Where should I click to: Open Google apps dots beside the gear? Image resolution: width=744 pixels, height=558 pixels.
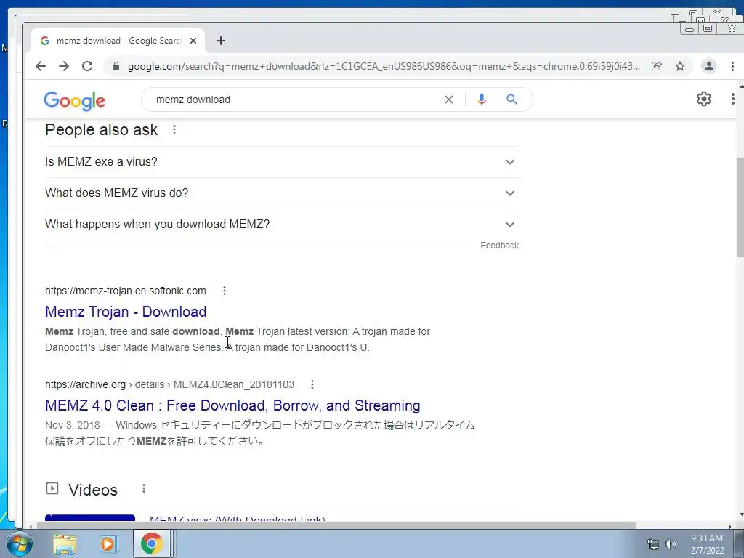733,99
